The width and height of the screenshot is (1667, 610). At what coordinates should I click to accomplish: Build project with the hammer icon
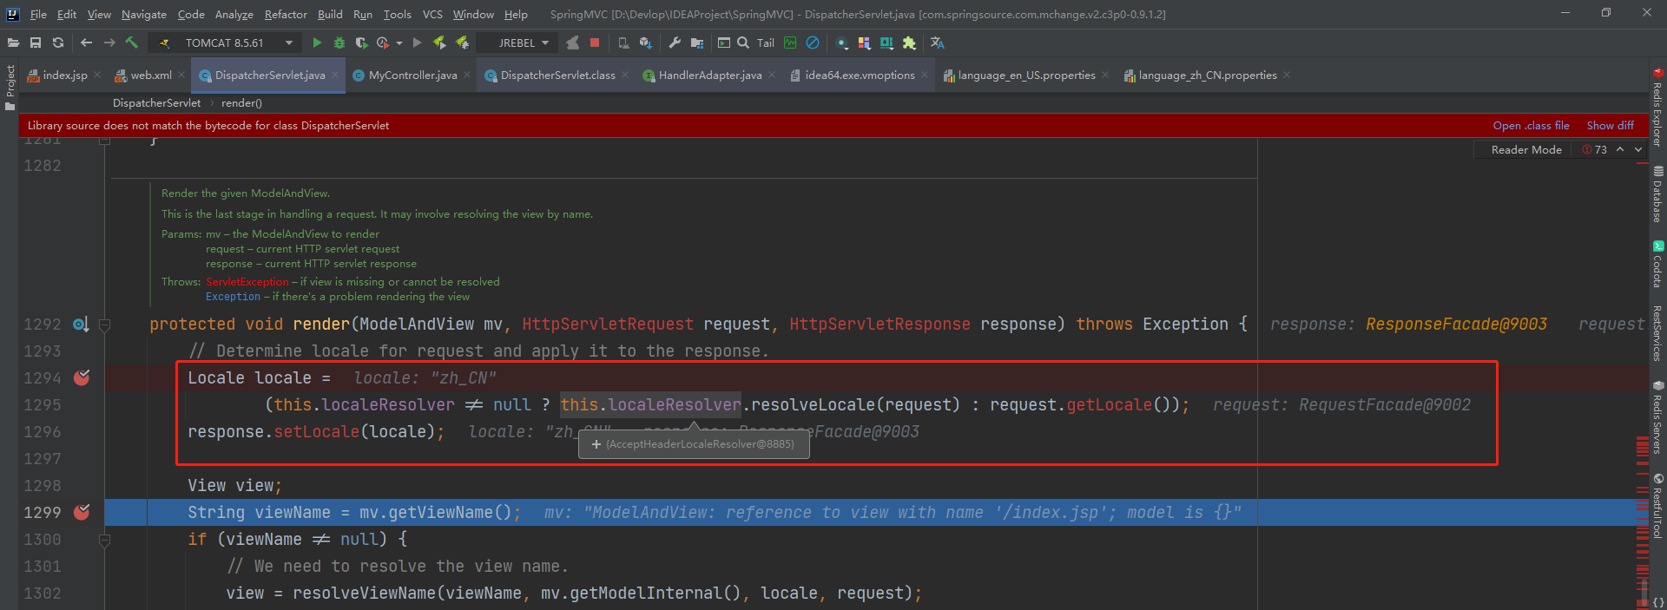coord(132,43)
